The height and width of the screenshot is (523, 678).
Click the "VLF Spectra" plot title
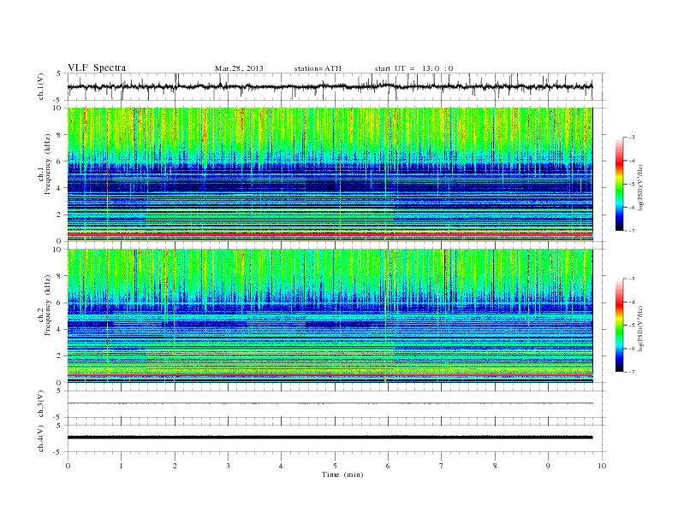point(97,68)
